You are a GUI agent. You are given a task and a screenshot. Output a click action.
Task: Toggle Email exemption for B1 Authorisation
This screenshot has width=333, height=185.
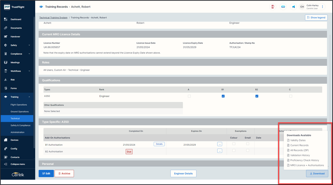pyautogui.click(x=248, y=144)
